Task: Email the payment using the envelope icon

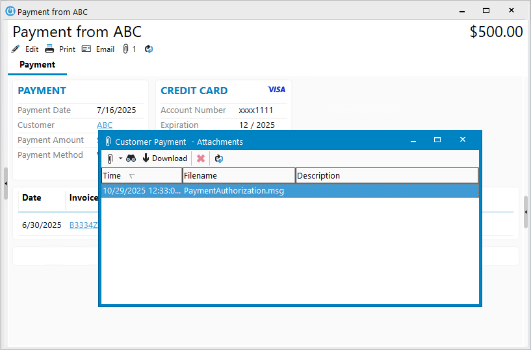Action: coord(86,49)
